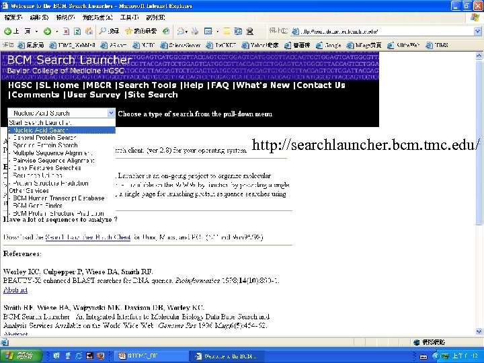The image size is (484, 363).
Task: Open the View (V) menu
Action: click(65, 17)
